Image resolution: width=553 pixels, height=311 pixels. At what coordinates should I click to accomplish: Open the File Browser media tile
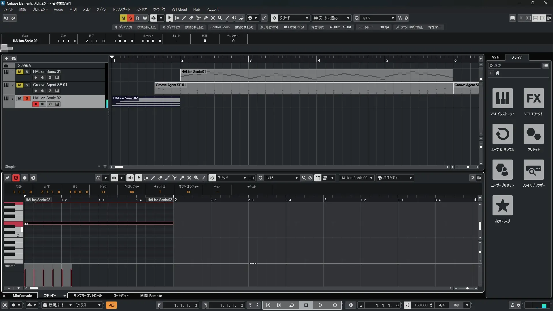tap(533, 170)
